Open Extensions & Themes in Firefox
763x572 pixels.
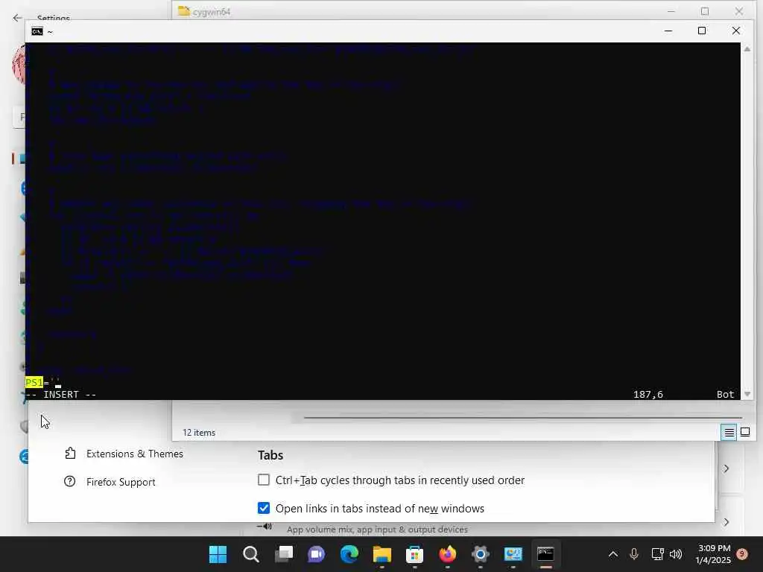coord(135,454)
